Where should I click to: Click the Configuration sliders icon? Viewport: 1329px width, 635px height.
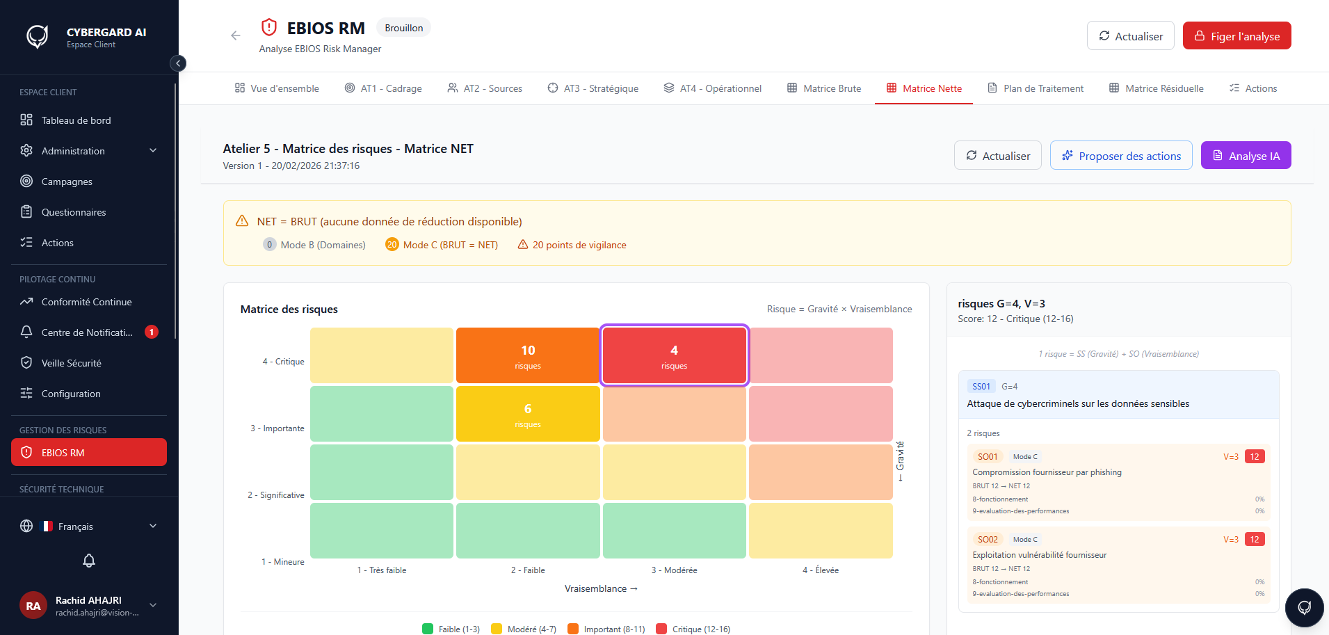(26, 393)
